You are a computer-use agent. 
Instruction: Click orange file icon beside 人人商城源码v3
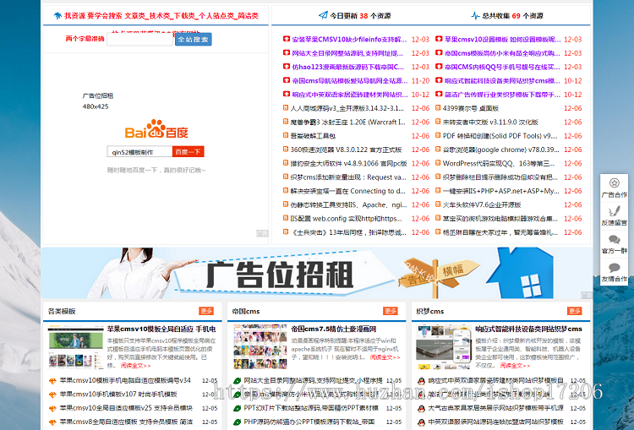(x=286, y=108)
